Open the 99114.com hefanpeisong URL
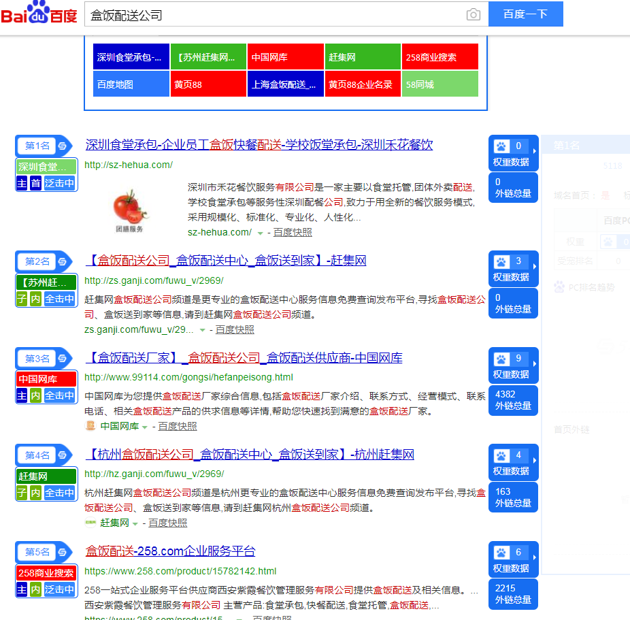 [189, 377]
